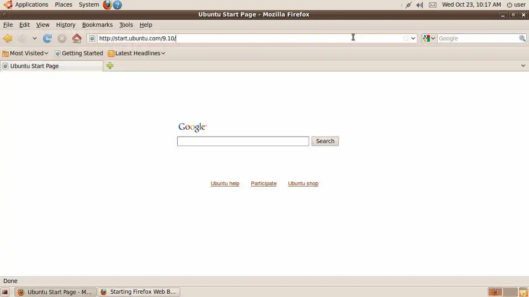
Task: Go to the Home page icon
Action: tap(77, 38)
